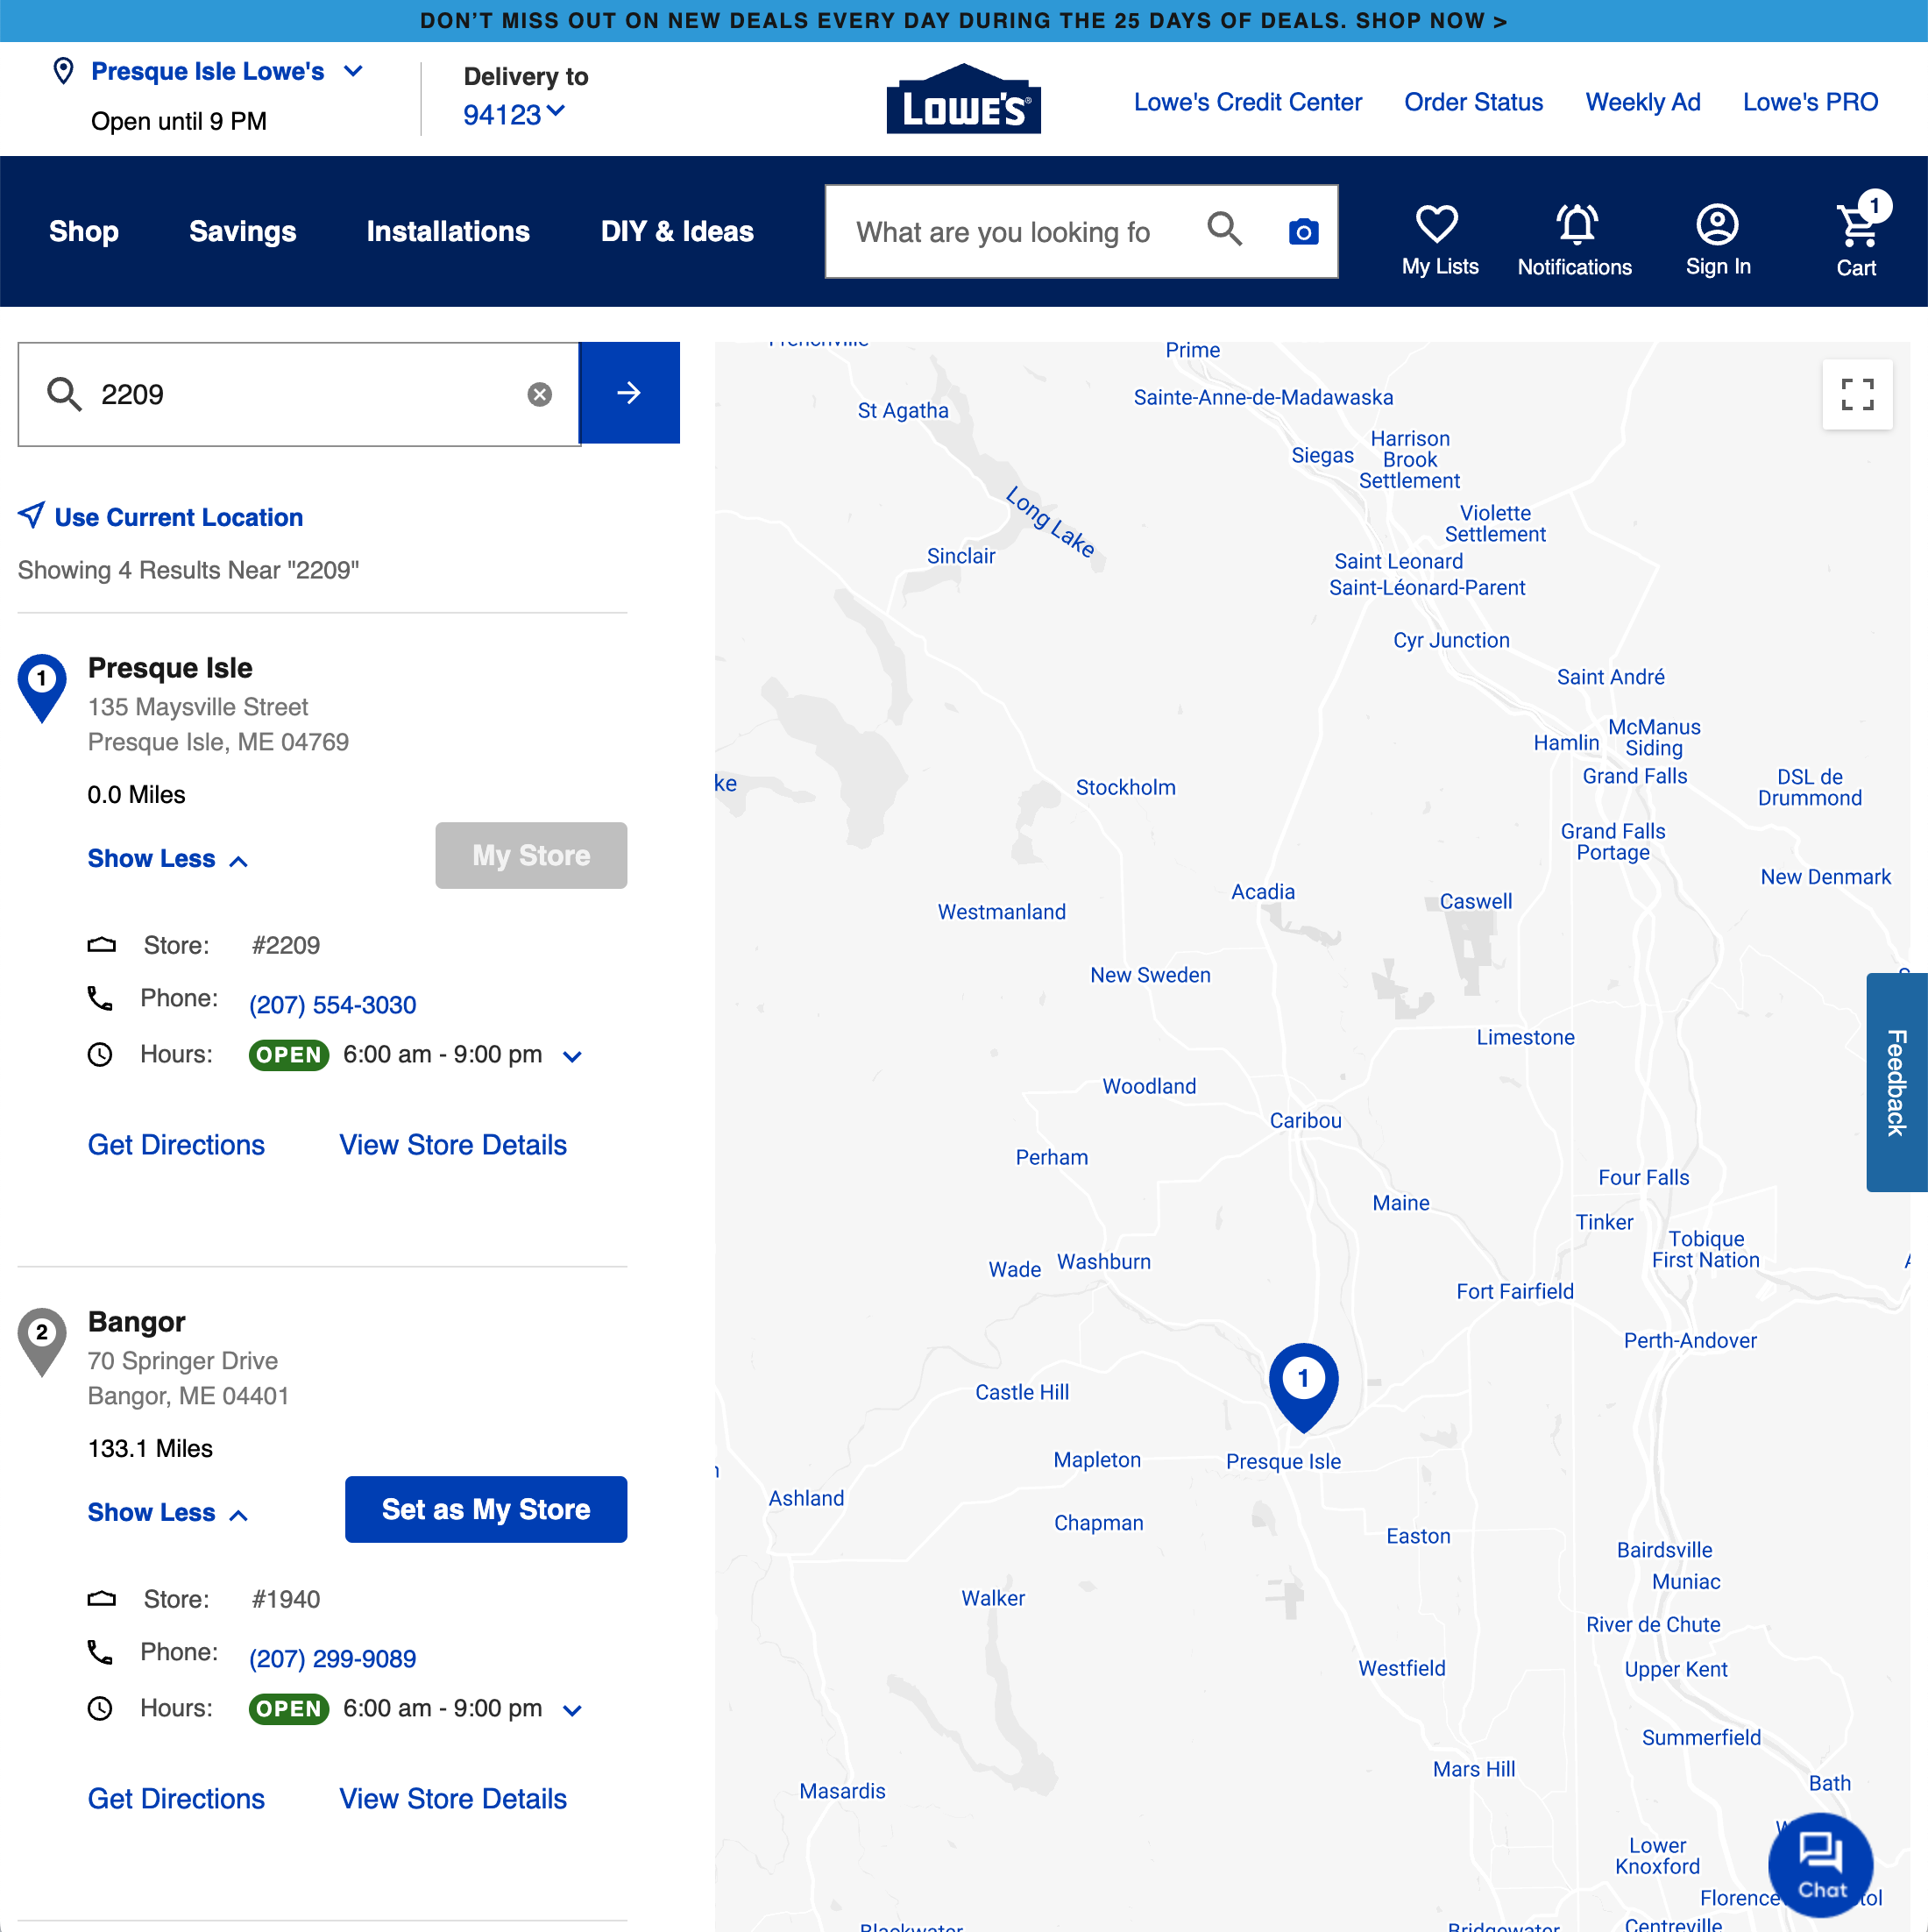
Task: Open the DIY & Ideas menu
Action: pyautogui.click(x=676, y=231)
